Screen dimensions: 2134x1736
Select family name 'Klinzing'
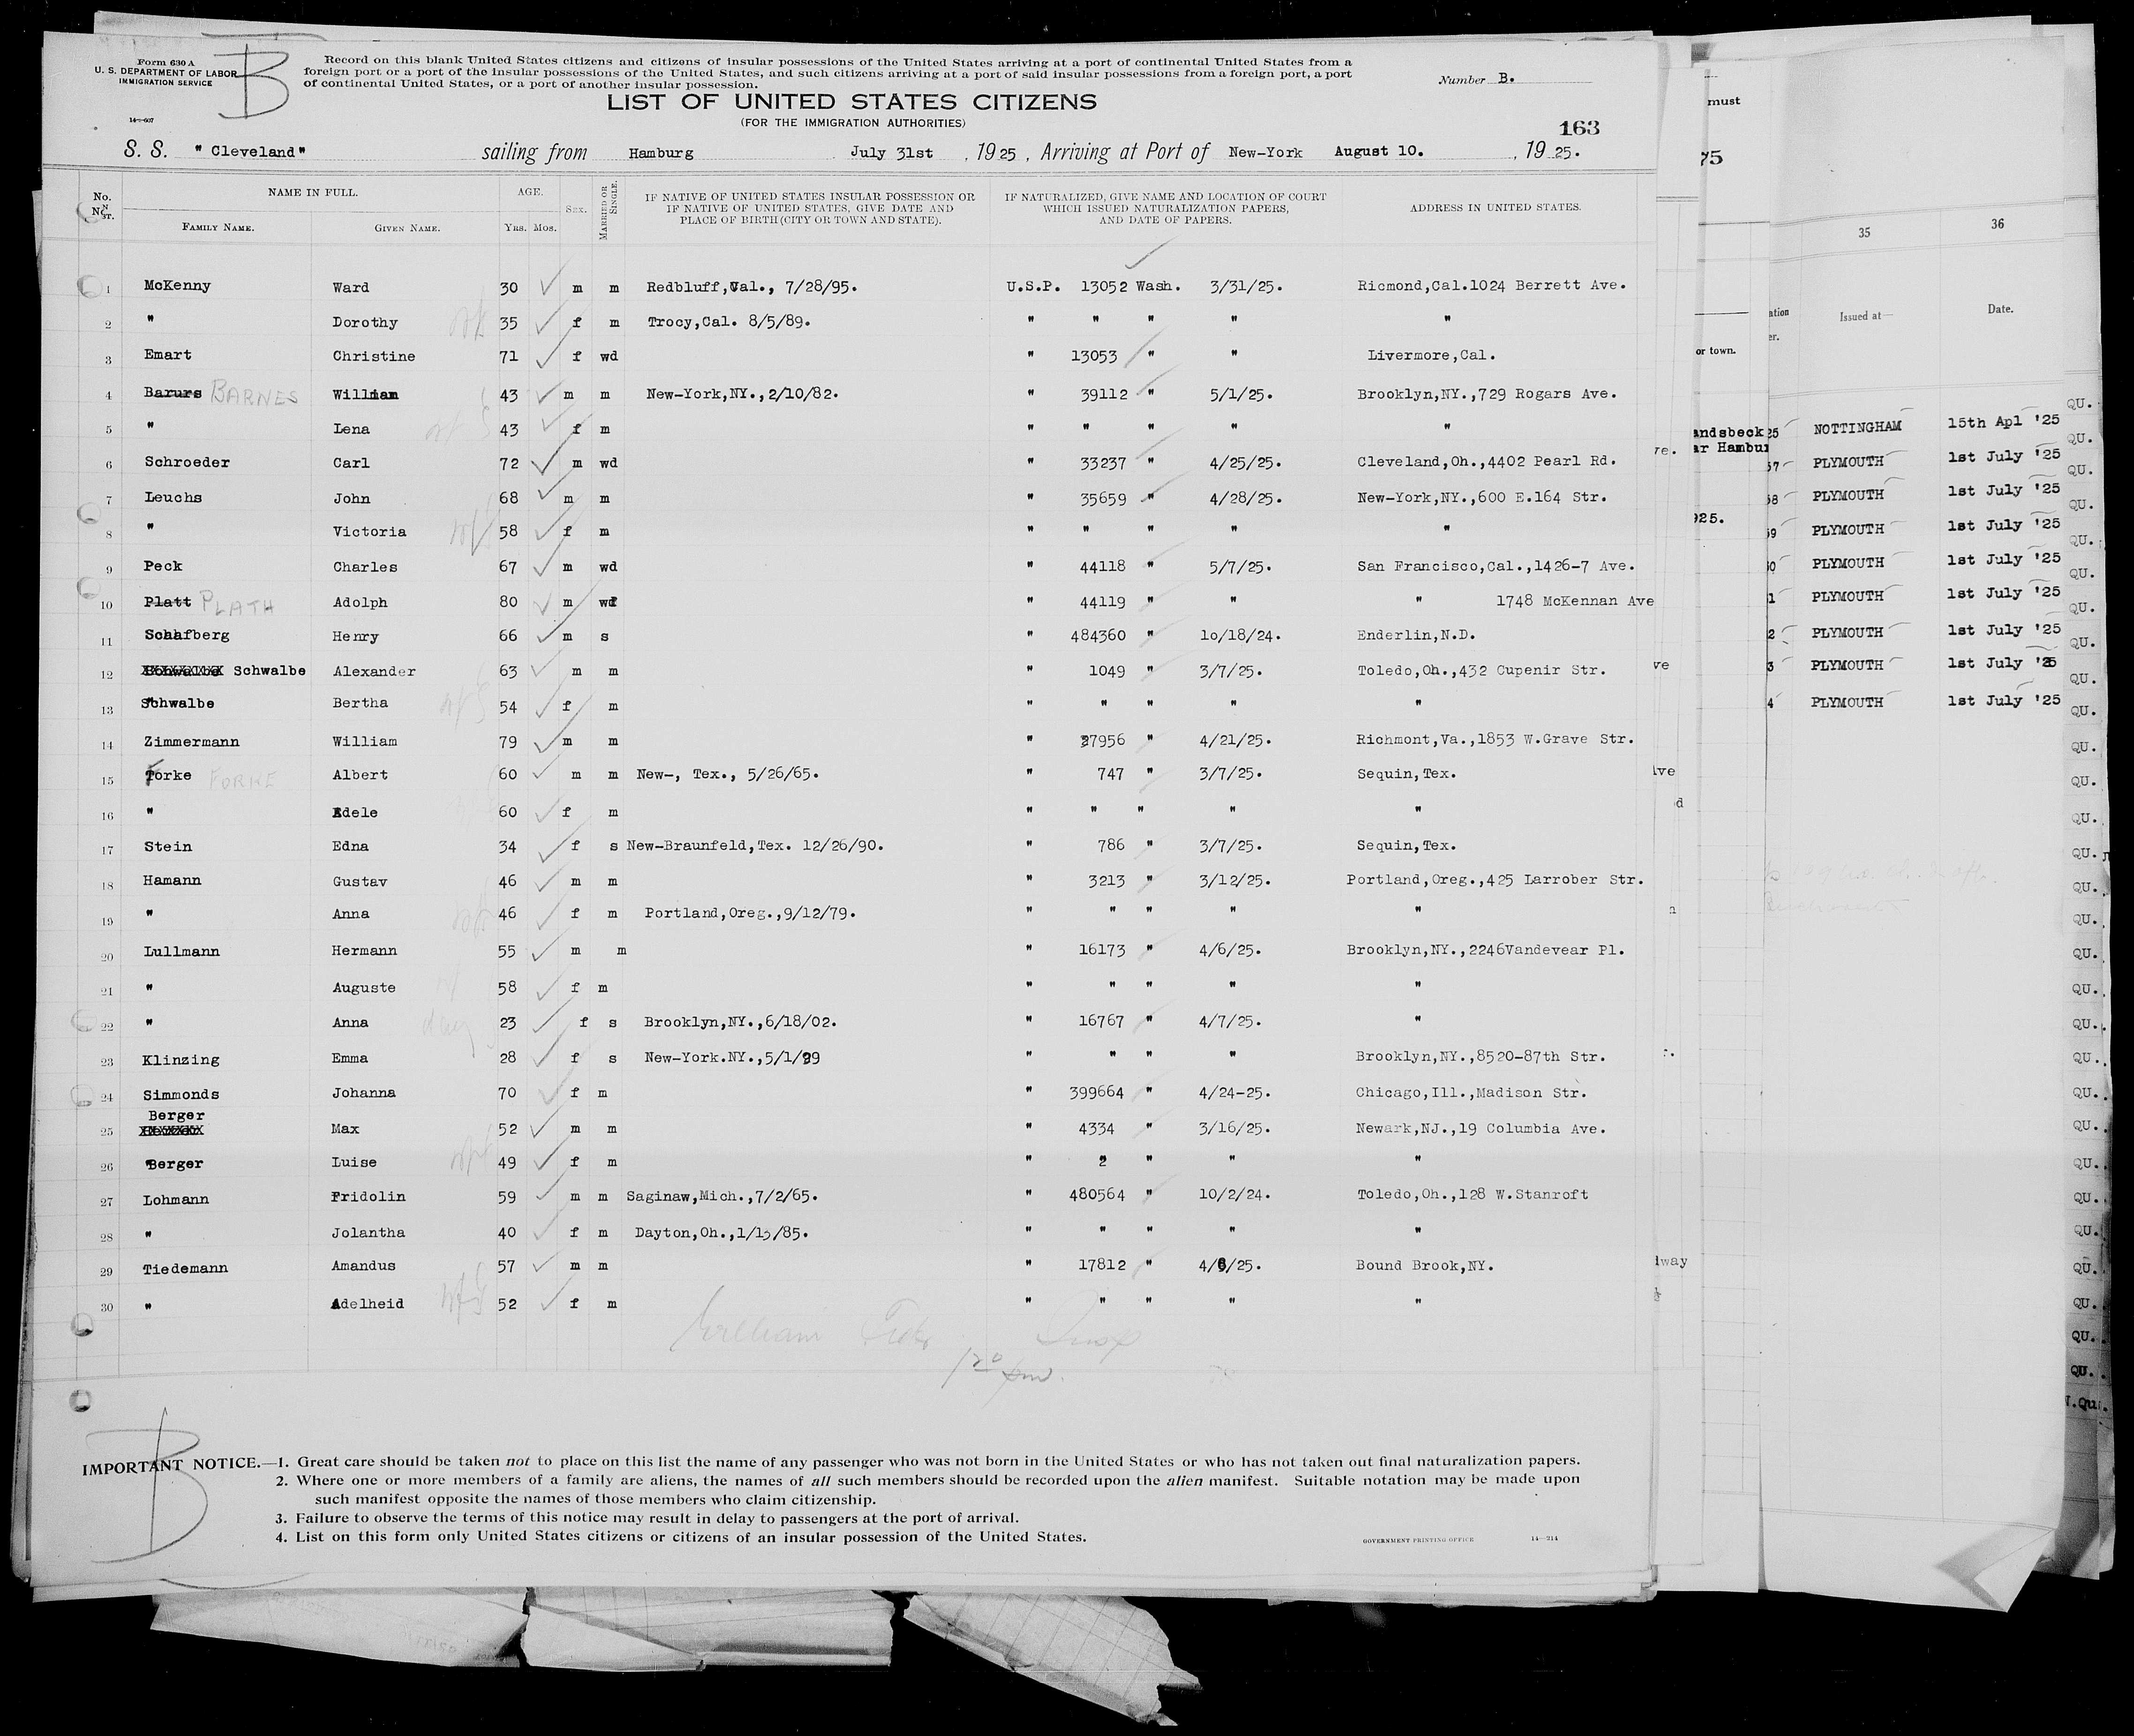182,1059
